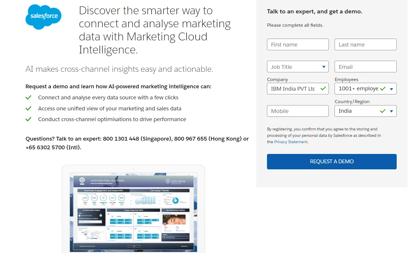The image size is (408, 253).
Task: Open the Employees dropdown
Action: pyautogui.click(x=366, y=89)
